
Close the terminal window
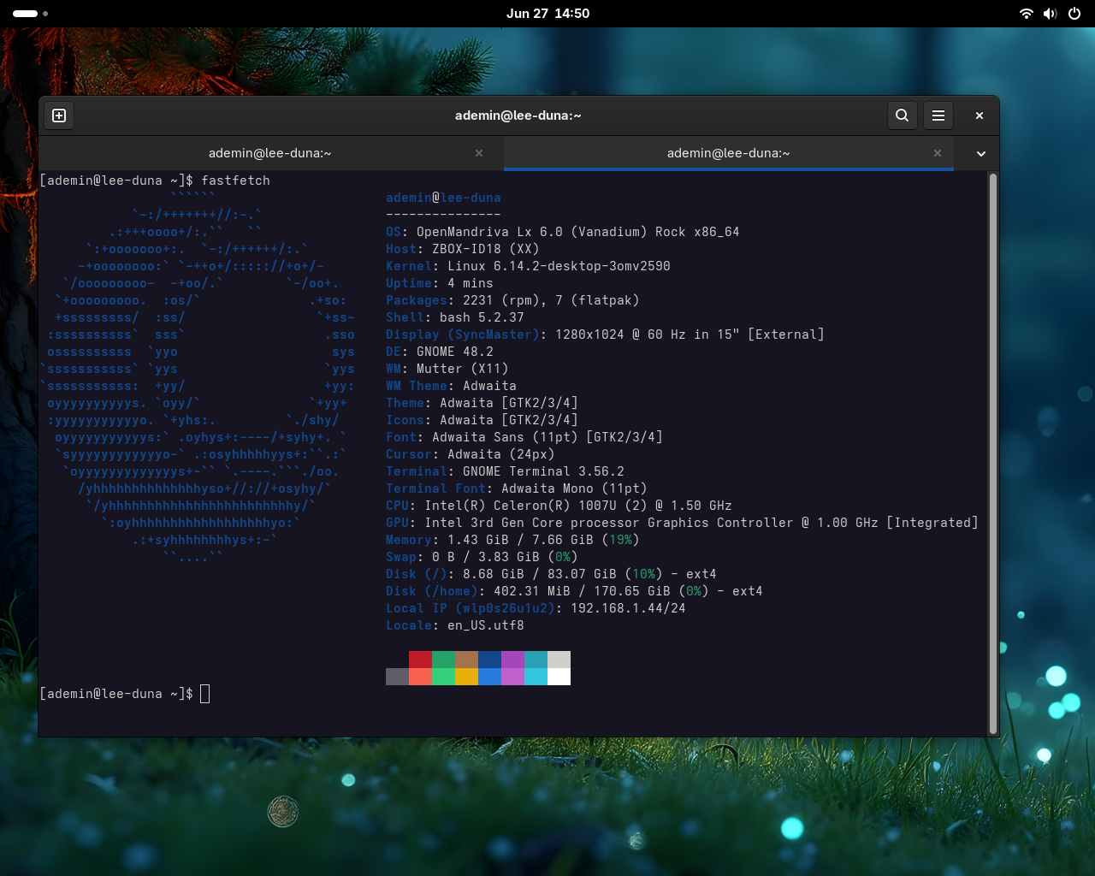pyautogui.click(x=980, y=115)
